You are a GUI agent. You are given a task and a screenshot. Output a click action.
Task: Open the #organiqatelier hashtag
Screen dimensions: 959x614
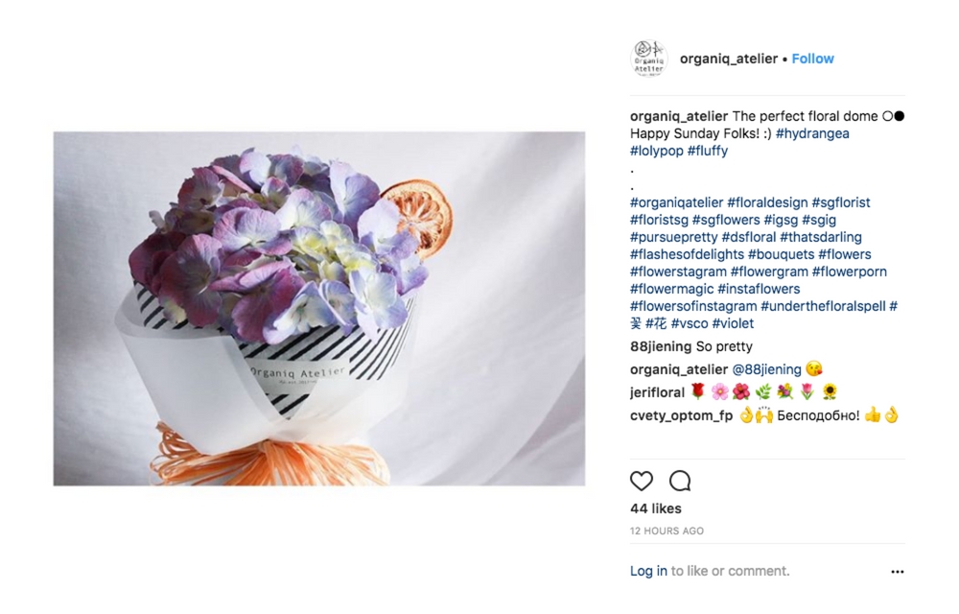point(676,202)
